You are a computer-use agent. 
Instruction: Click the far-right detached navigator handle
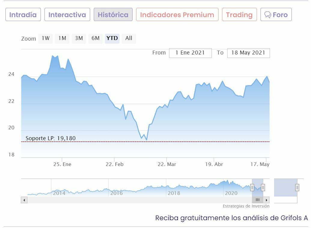tap(297, 188)
